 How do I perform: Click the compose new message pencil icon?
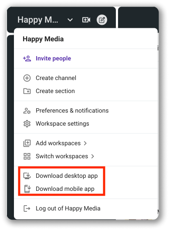coord(101,20)
